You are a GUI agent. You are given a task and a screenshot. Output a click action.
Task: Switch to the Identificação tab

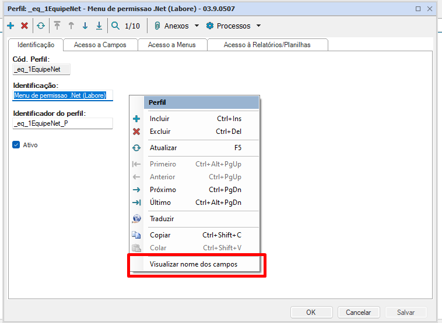(x=36, y=45)
